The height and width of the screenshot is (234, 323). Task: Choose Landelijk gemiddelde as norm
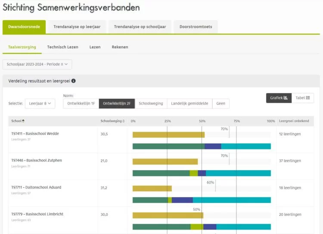pyautogui.click(x=189, y=104)
